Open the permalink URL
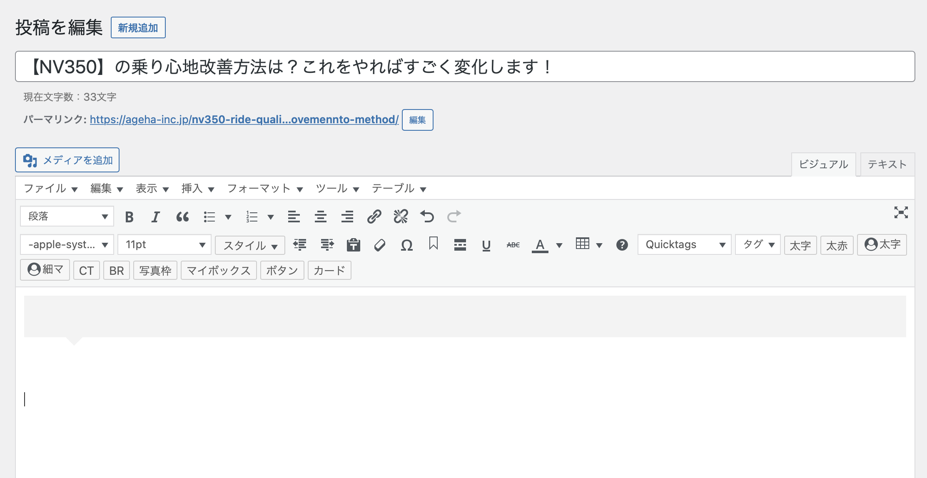Viewport: 927px width, 478px height. (x=244, y=119)
